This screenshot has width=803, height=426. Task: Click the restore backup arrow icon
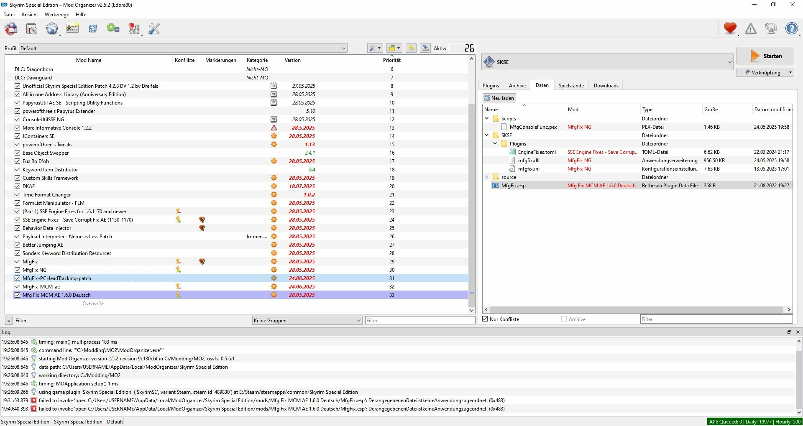tap(411, 48)
